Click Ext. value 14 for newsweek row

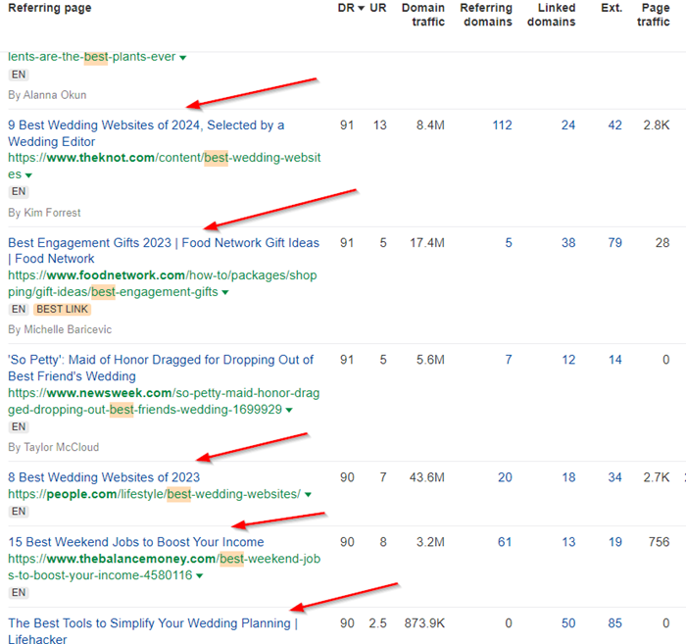[614, 360]
